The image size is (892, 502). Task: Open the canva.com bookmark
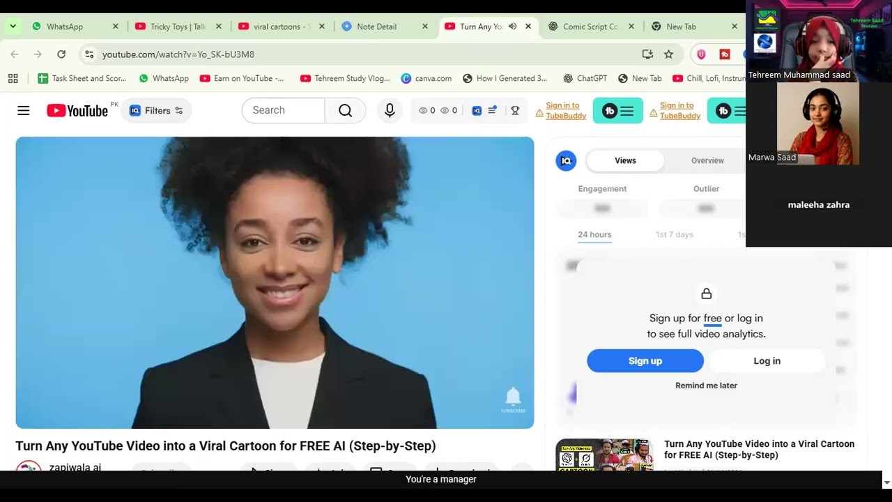(x=426, y=78)
